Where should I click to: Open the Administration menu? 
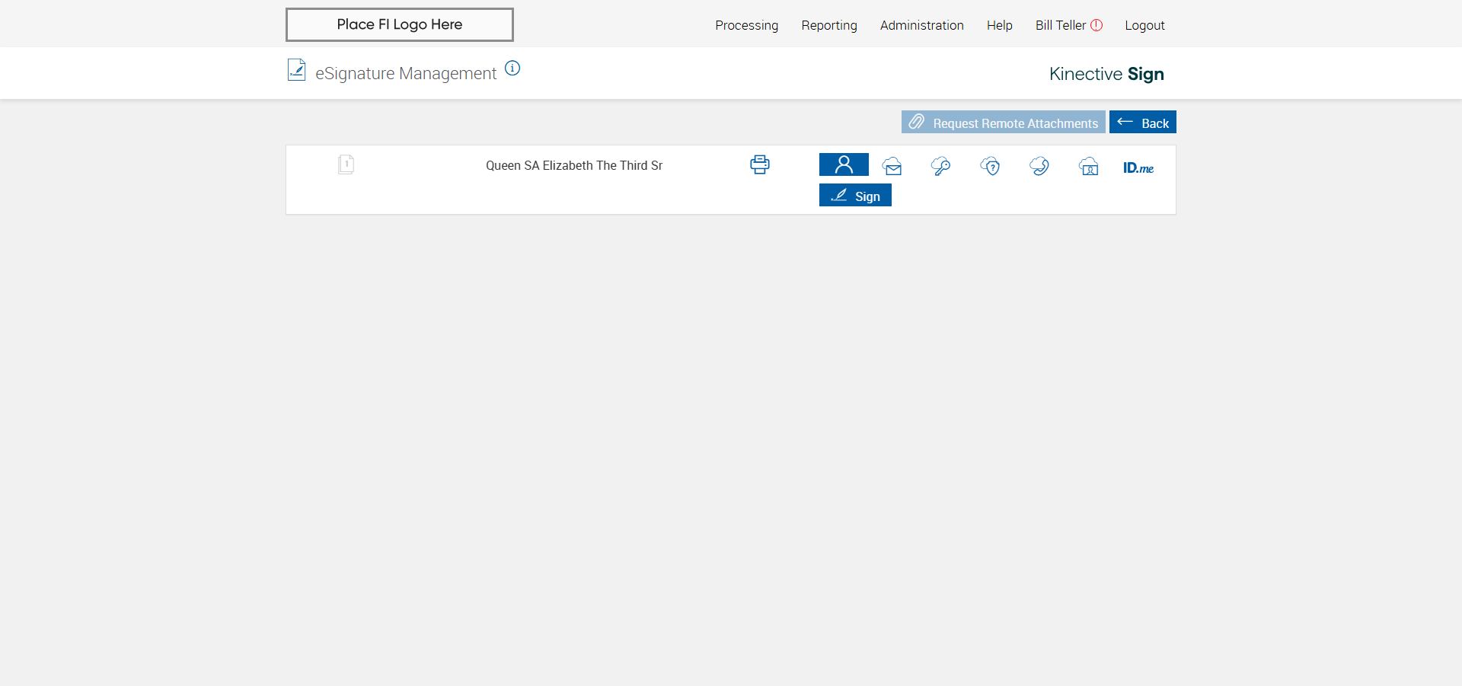click(921, 25)
